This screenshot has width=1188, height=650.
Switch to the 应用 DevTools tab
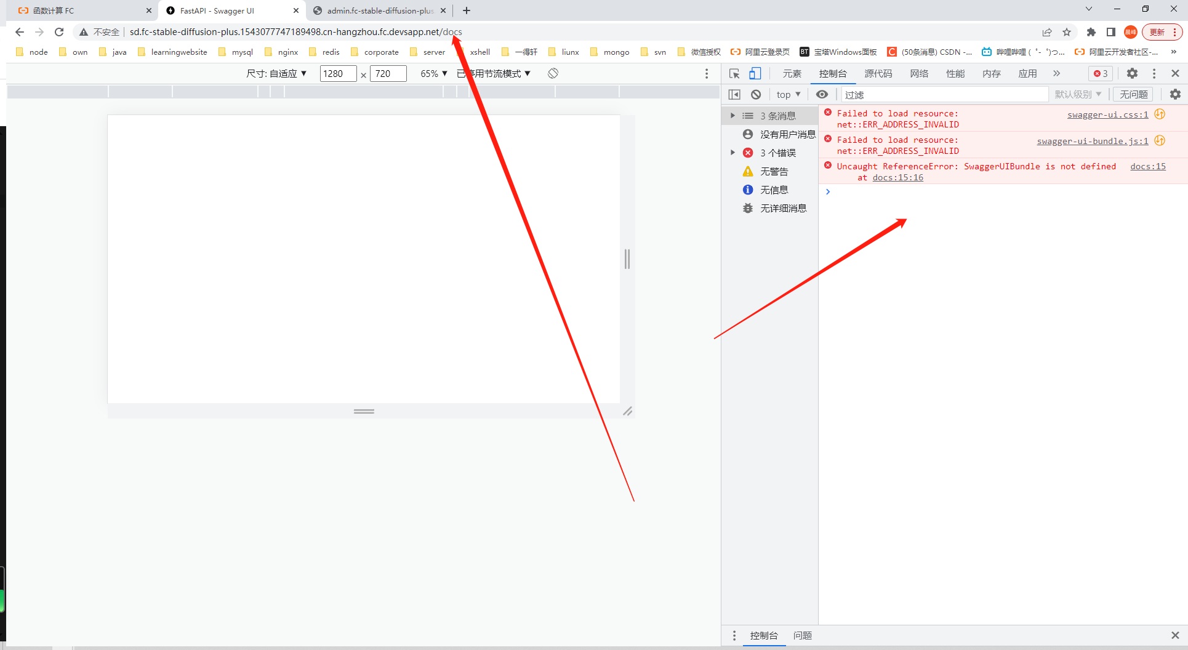click(1027, 74)
